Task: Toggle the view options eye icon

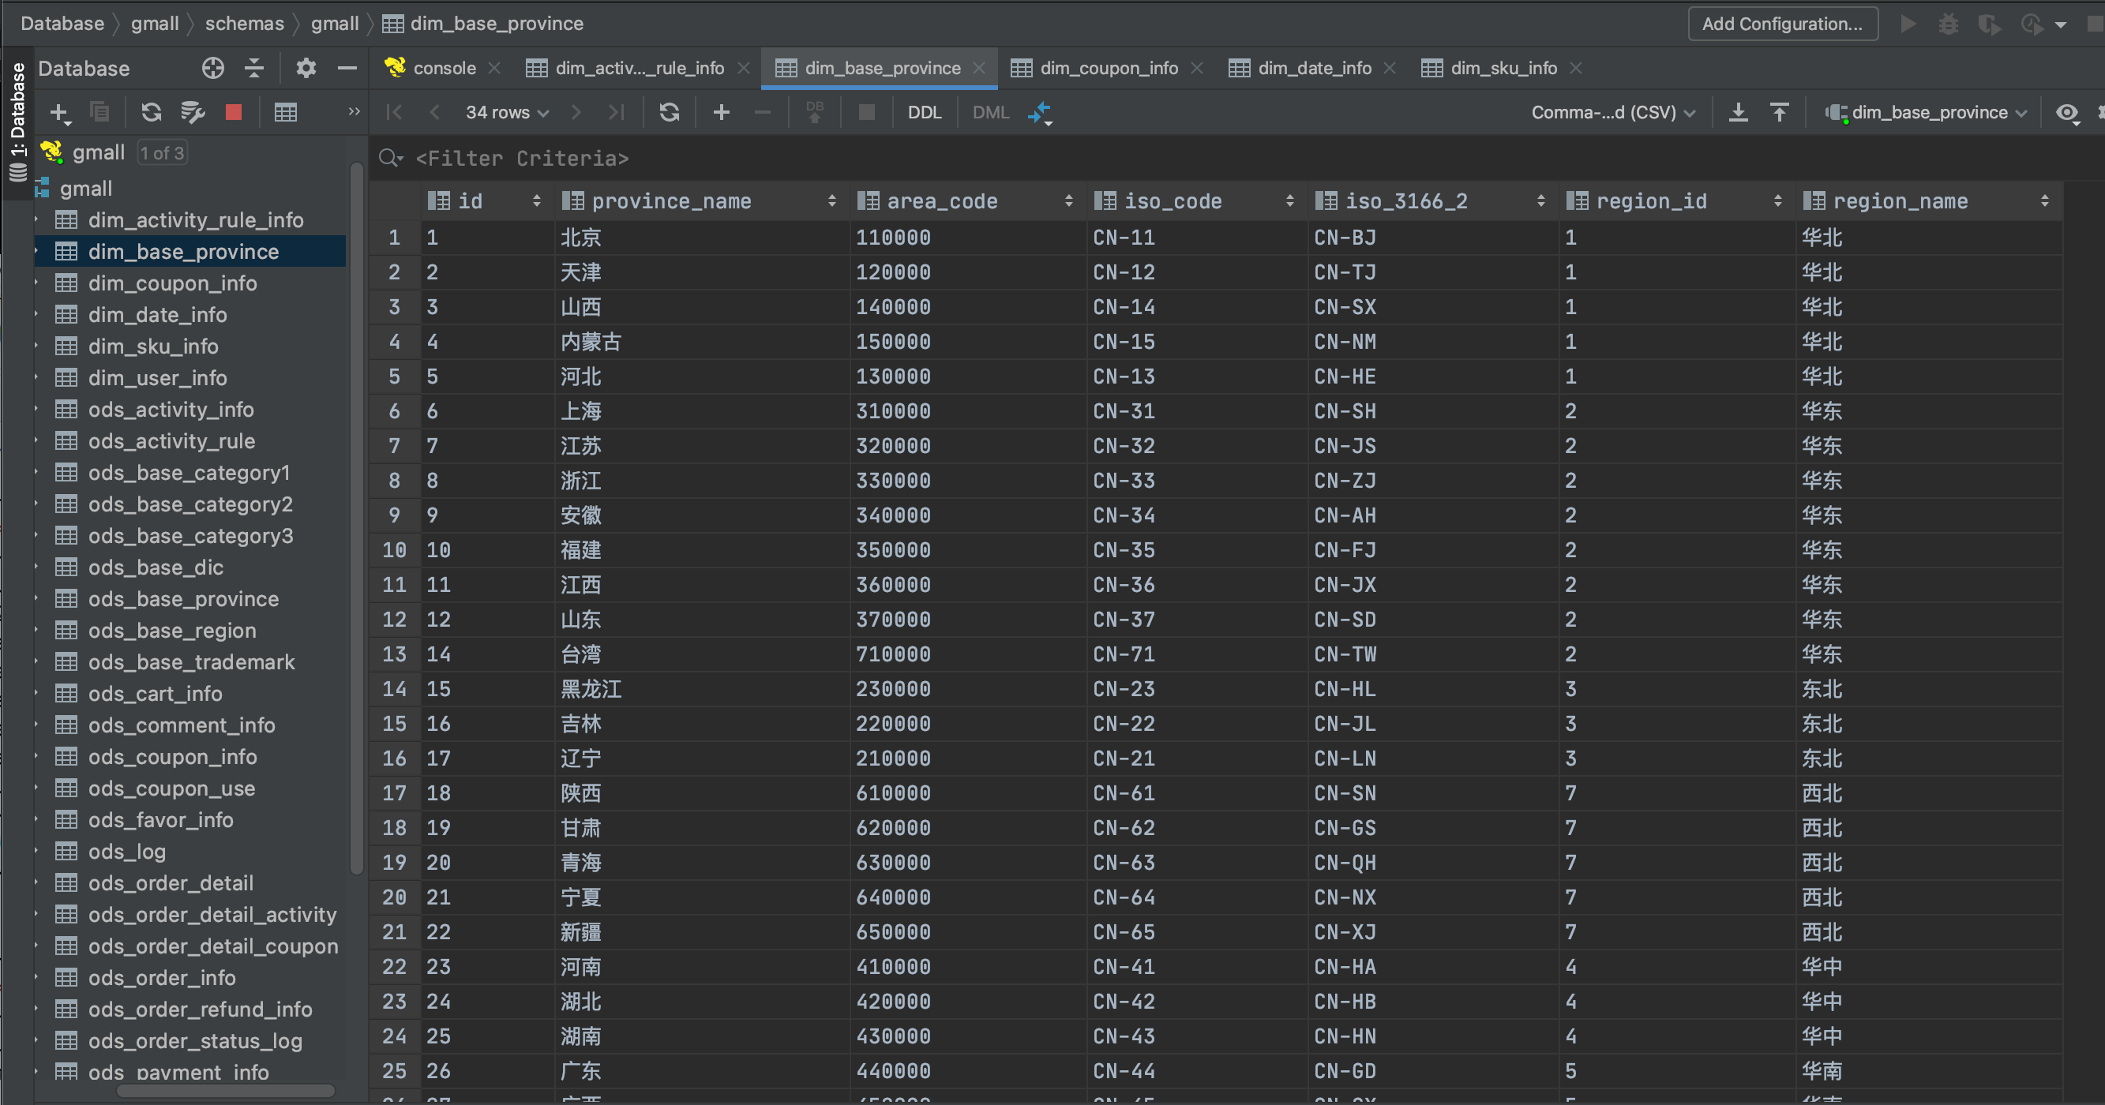Action: 2066,112
